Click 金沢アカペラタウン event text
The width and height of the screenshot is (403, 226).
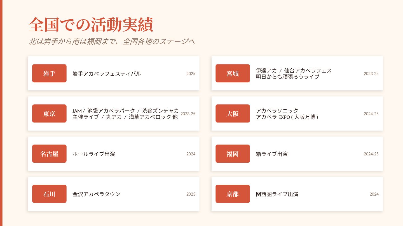point(96,194)
